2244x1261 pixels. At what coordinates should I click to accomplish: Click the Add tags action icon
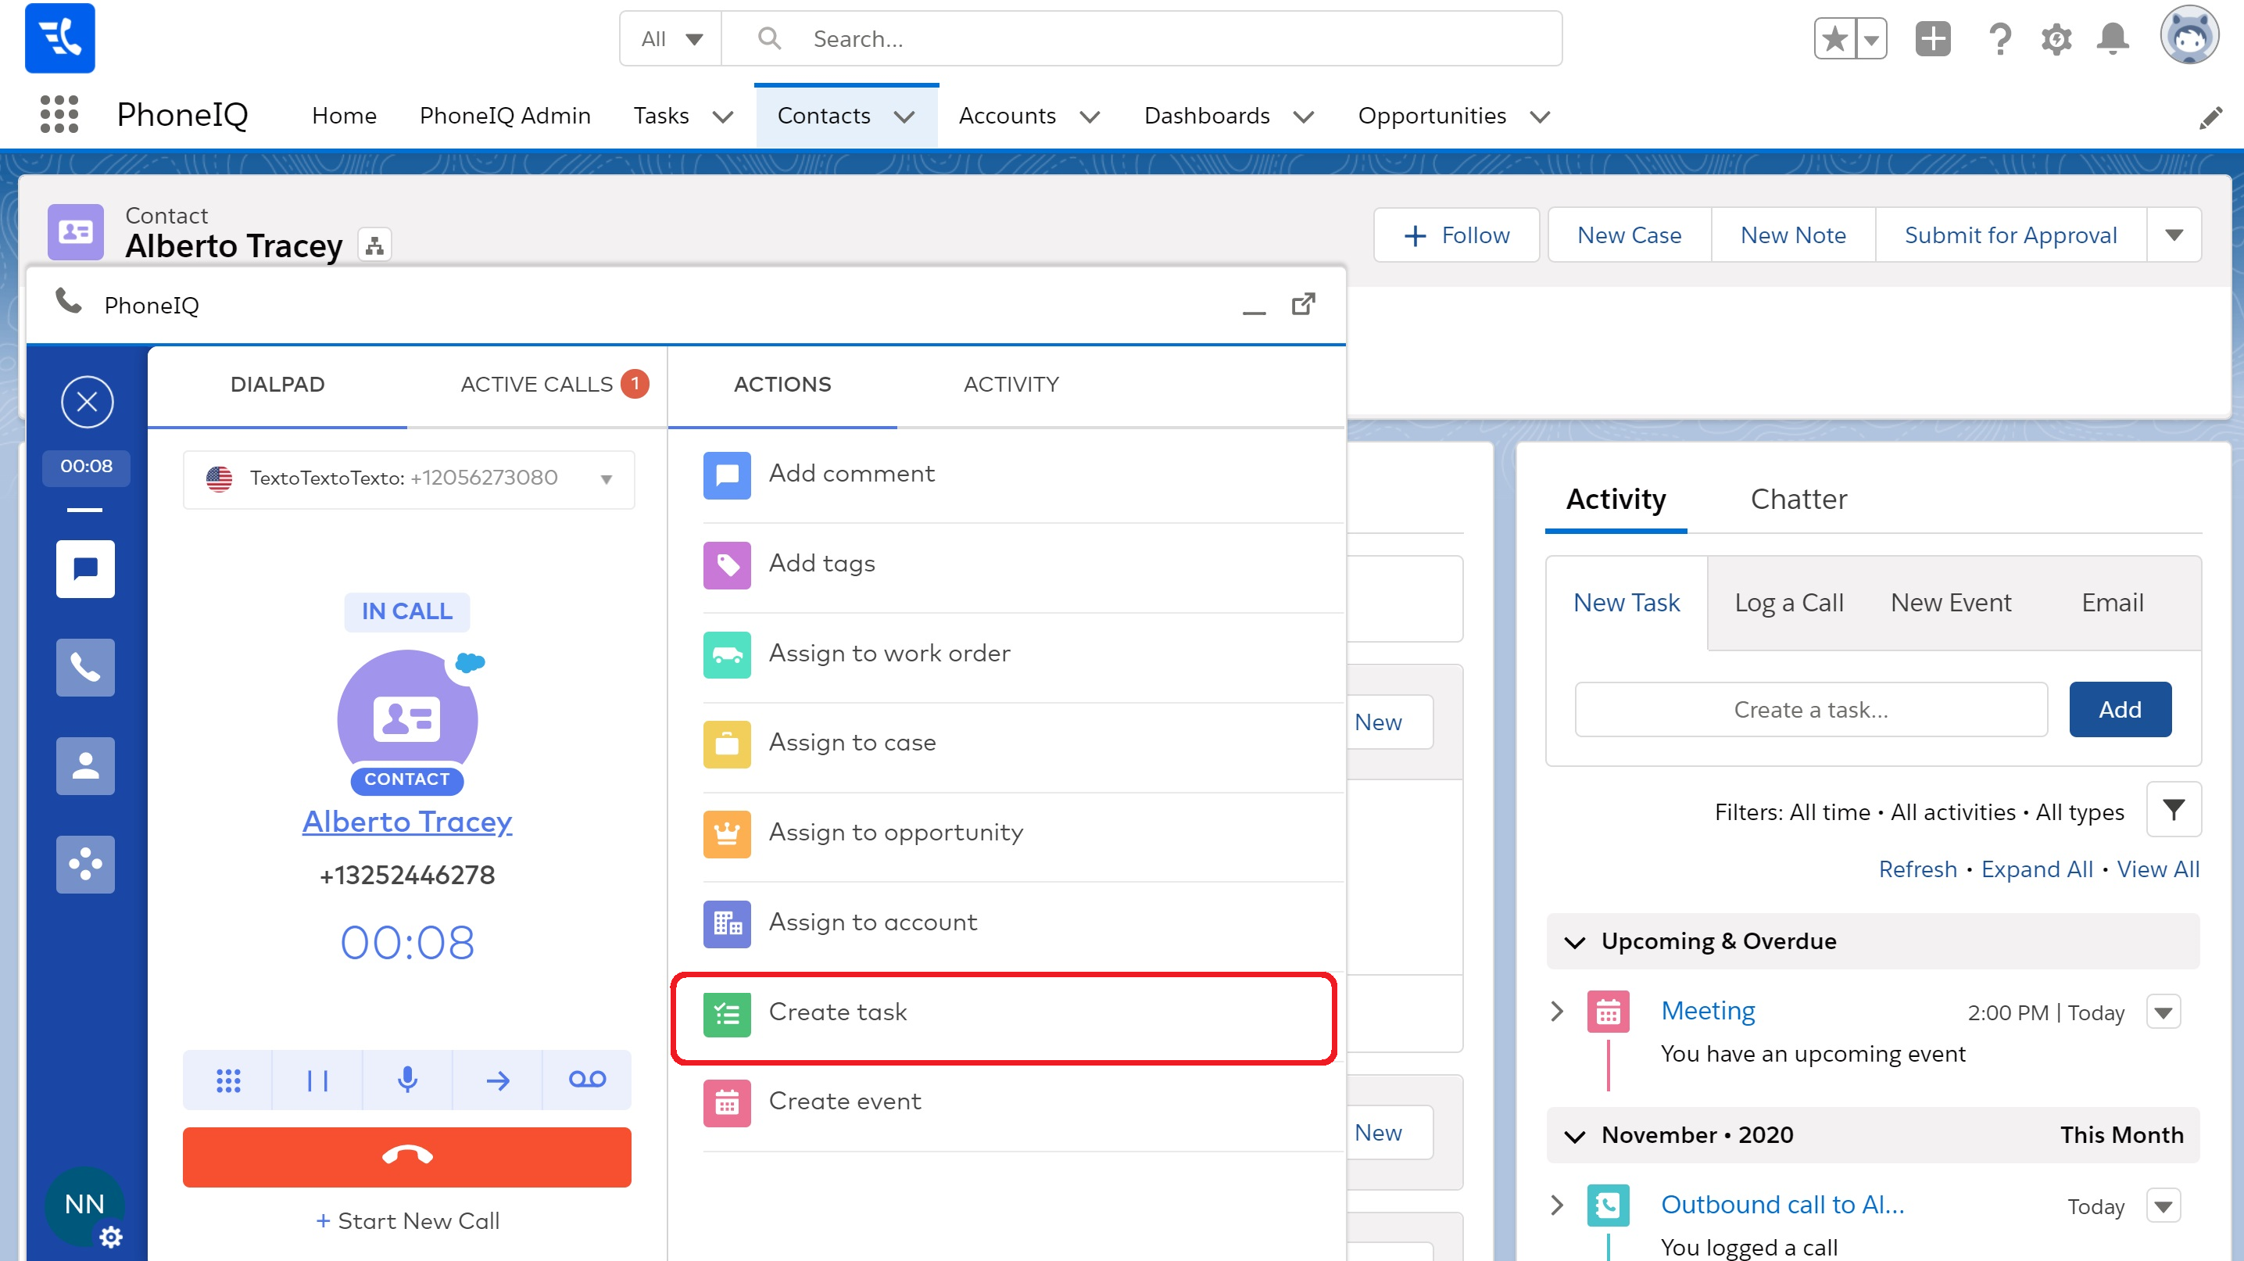coord(727,564)
